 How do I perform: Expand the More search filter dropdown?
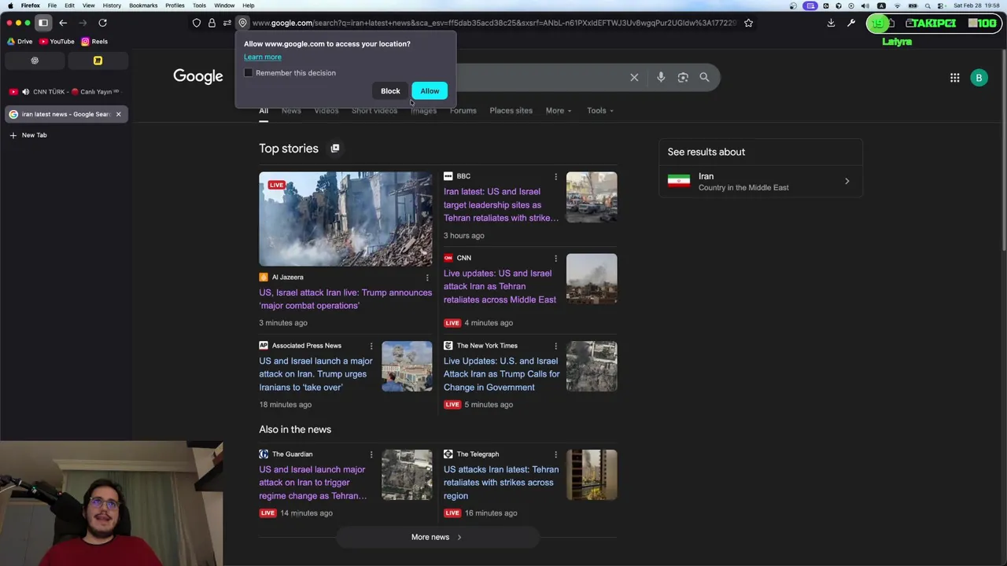(559, 111)
